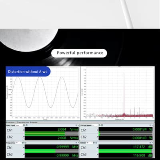Click second small icon beside Frequency unit
The height and width of the screenshot is (160, 160).
click(25, 143)
